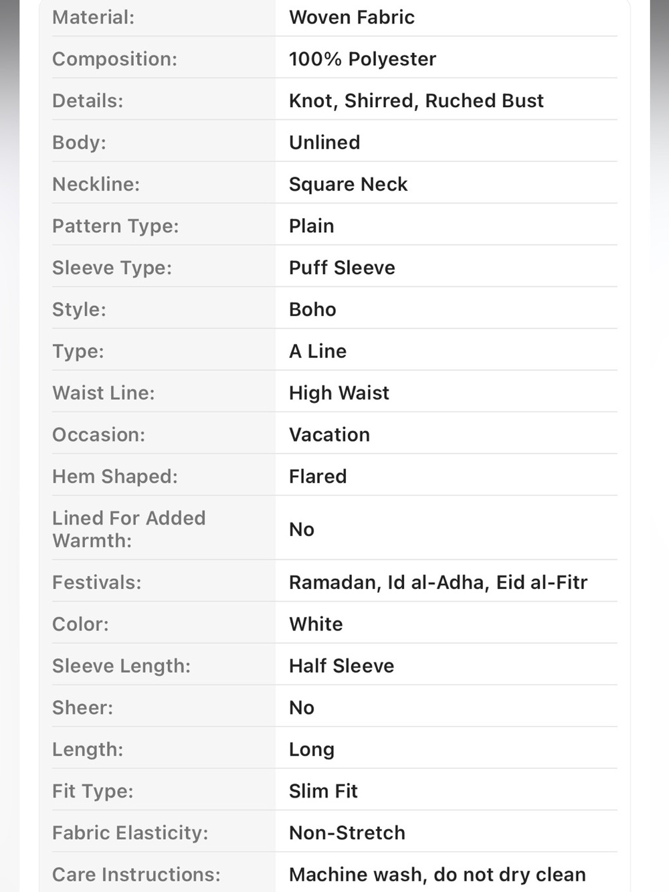Select the Half Sleeve length value
The height and width of the screenshot is (892, 669).
[342, 666]
